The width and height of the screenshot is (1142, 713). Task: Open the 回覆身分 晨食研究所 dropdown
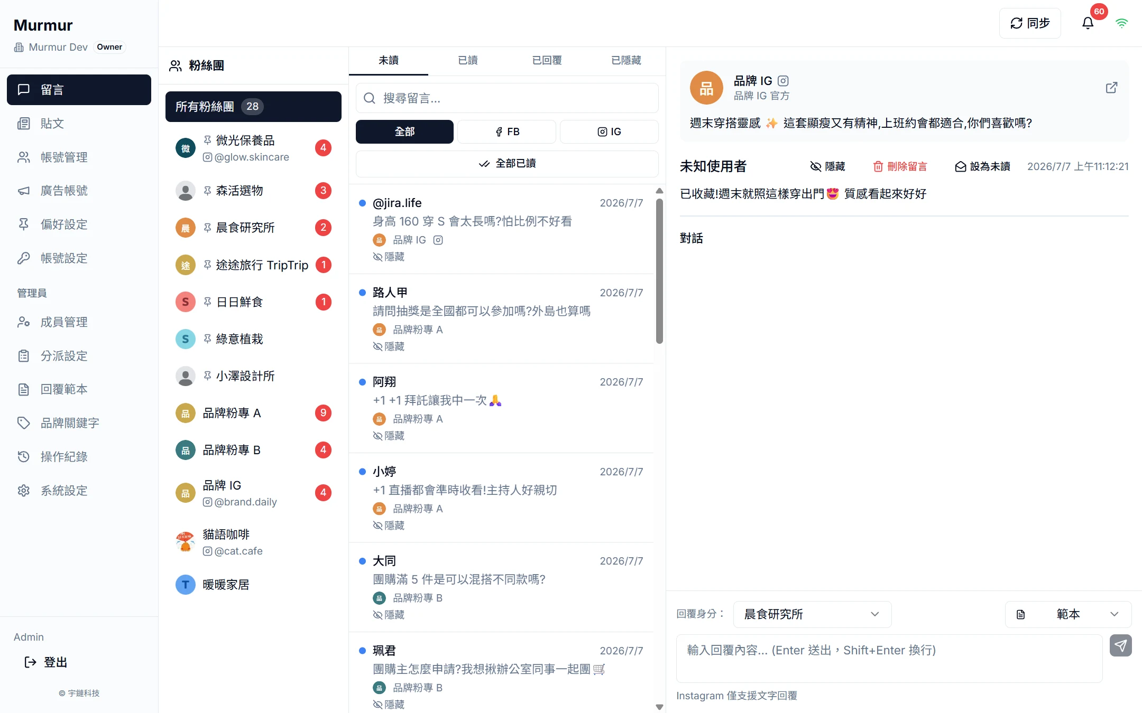[x=812, y=614]
